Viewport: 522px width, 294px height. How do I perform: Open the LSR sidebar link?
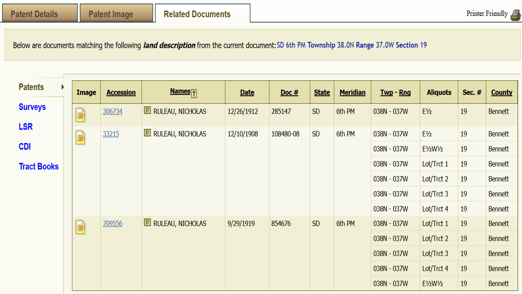click(26, 126)
